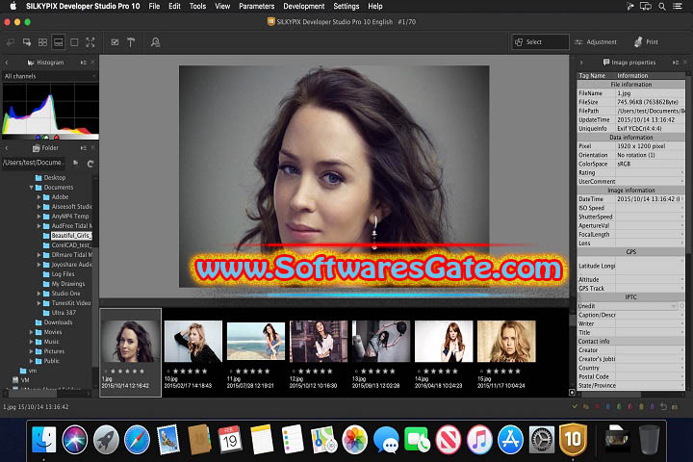Screen dimensions: 693x462
Task: Apply purple color label in status bar
Action: pyautogui.click(x=653, y=406)
